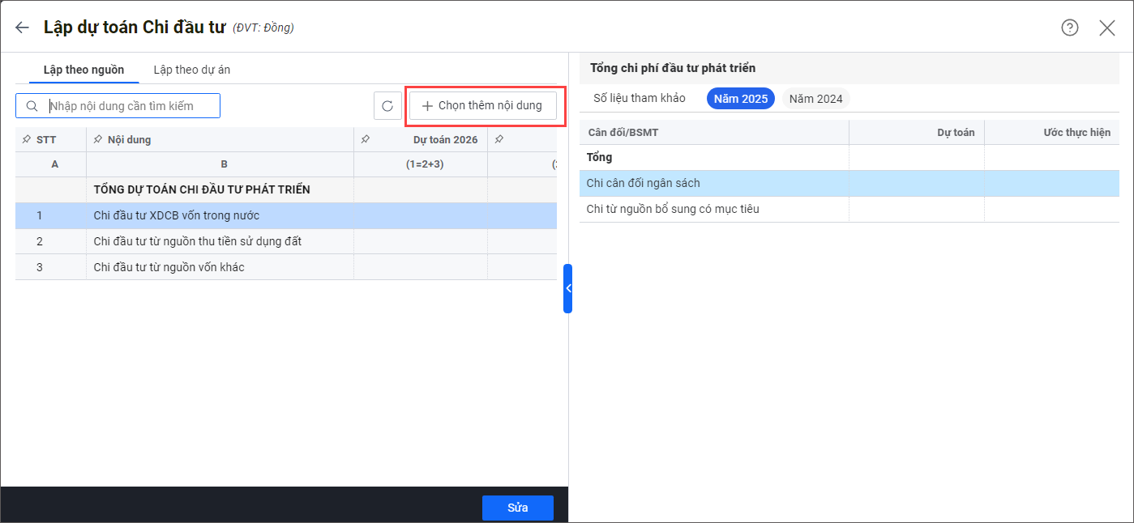Click the refresh icon button
Screen dimensions: 1134x523
(387, 106)
